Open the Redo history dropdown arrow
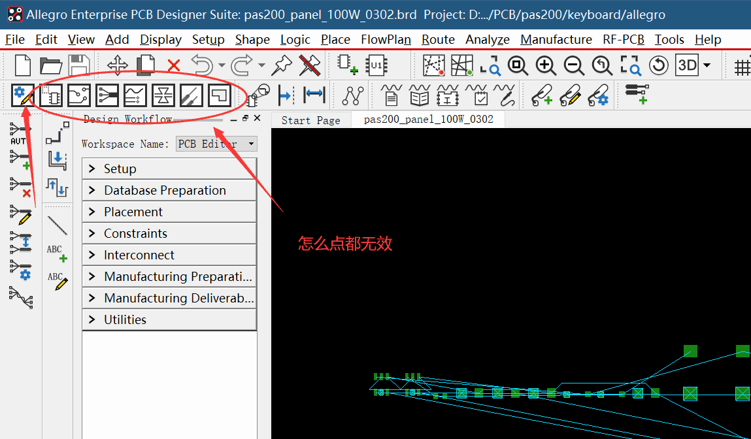This screenshot has height=439, width=751. (x=261, y=65)
